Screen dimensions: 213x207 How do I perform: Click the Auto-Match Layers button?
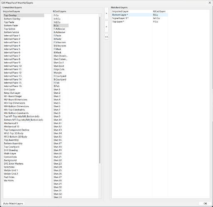pyautogui.click(x=13, y=204)
